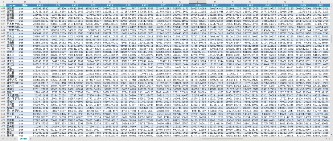Screen dimensions: 333x141
Task: Select column C header
Action: click(x=40, y=2)
